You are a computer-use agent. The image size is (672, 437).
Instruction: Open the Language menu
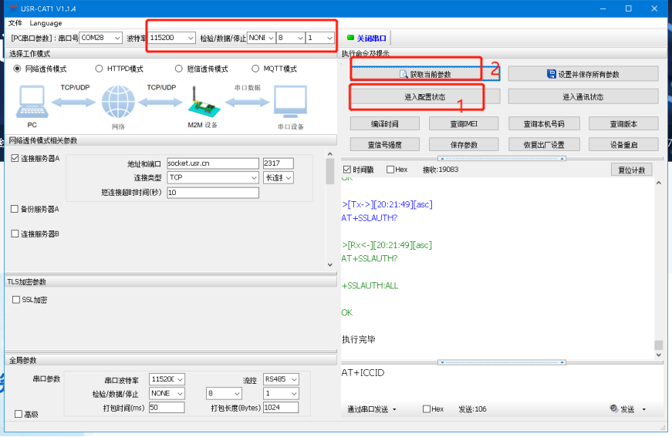(x=46, y=23)
